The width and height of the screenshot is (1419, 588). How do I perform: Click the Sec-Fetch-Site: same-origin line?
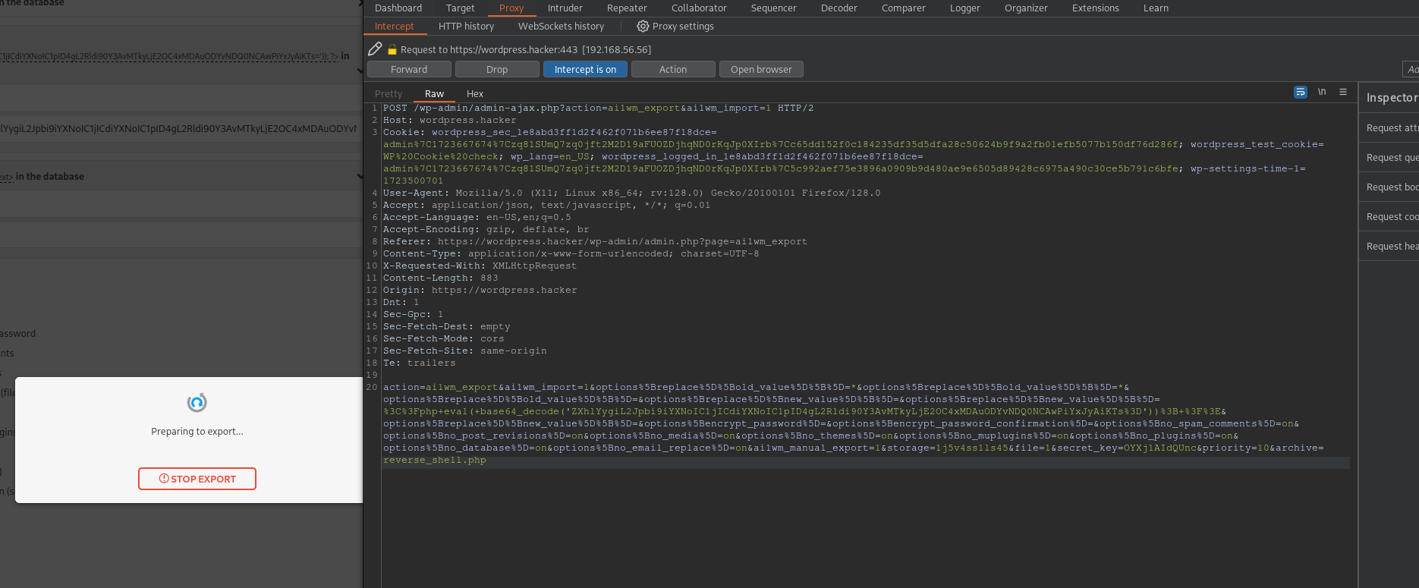point(464,351)
